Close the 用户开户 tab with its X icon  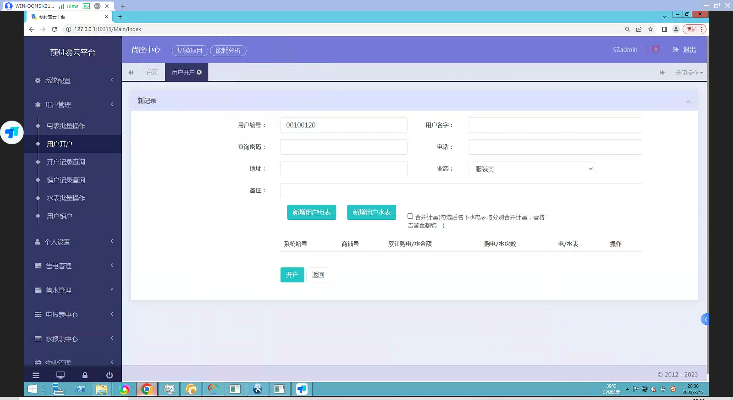click(199, 72)
